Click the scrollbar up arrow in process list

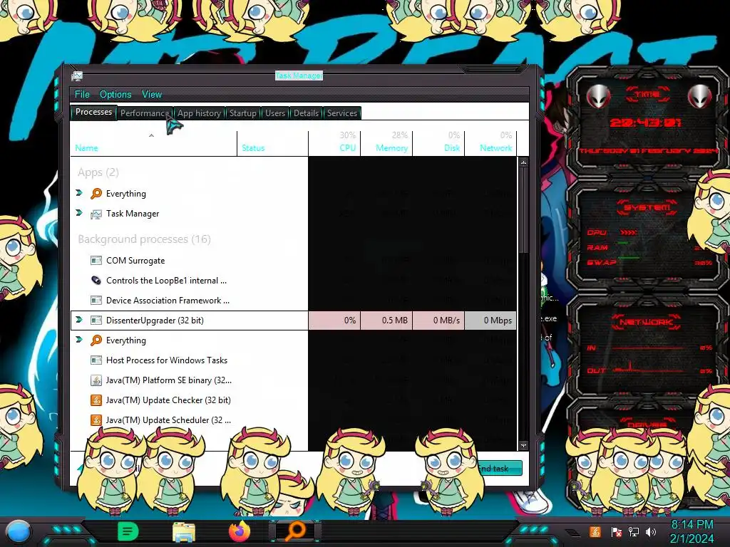click(x=523, y=163)
